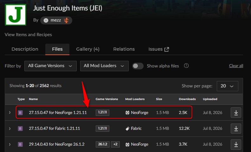
Task: Switch to the Description tab
Action: point(25,49)
